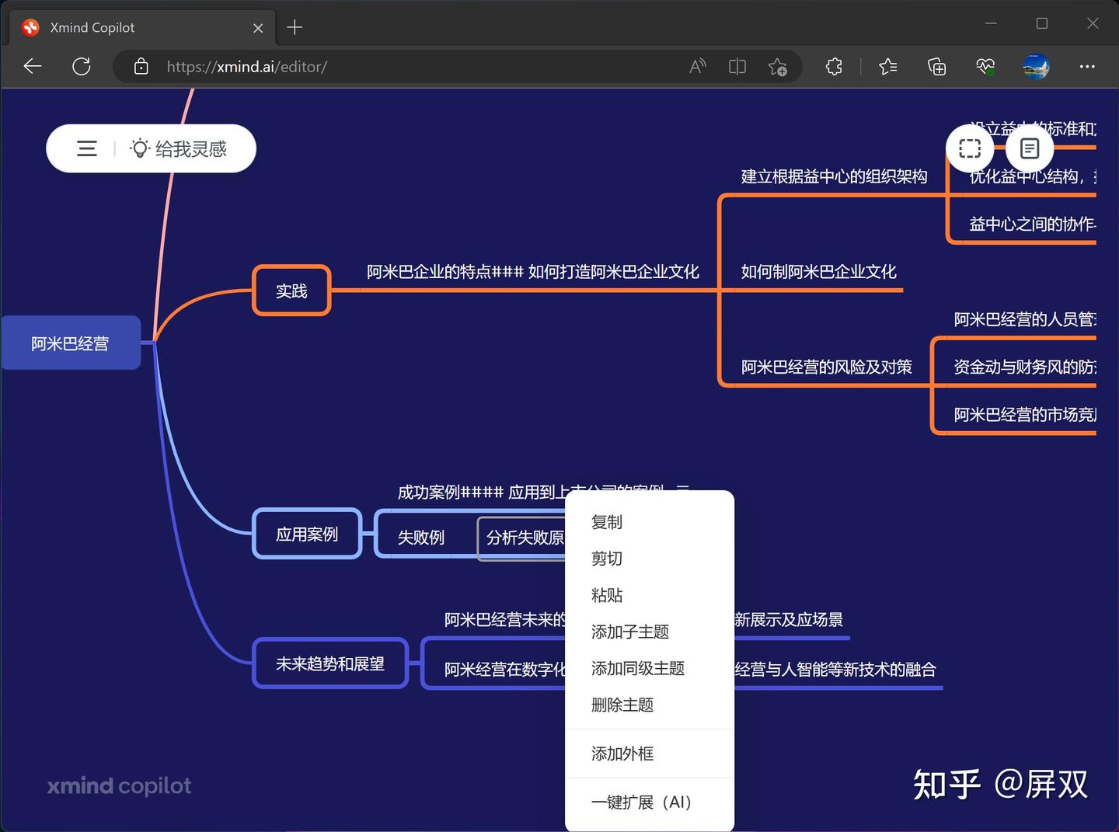Select the frame selection icon near top right
Image resolution: width=1119 pixels, height=832 pixels.
click(969, 148)
